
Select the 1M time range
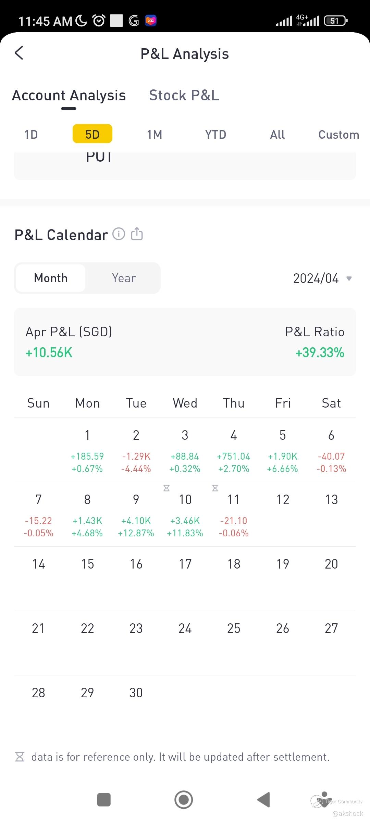pos(154,135)
